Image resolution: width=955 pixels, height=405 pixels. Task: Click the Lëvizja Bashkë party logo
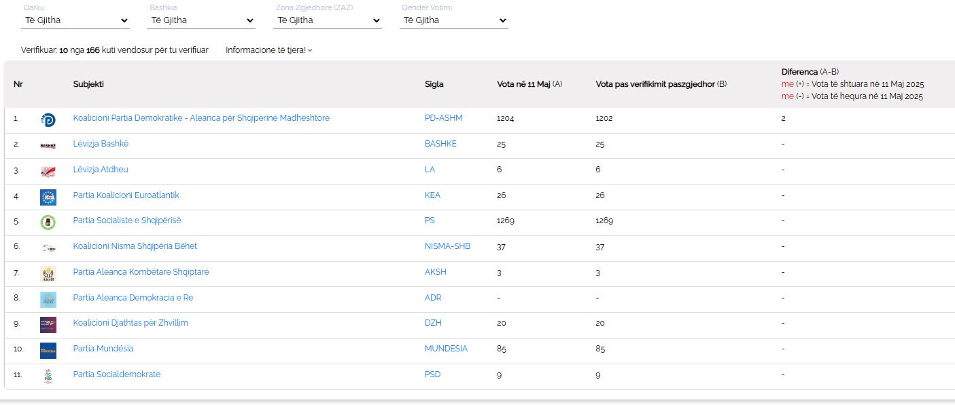(48, 145)
